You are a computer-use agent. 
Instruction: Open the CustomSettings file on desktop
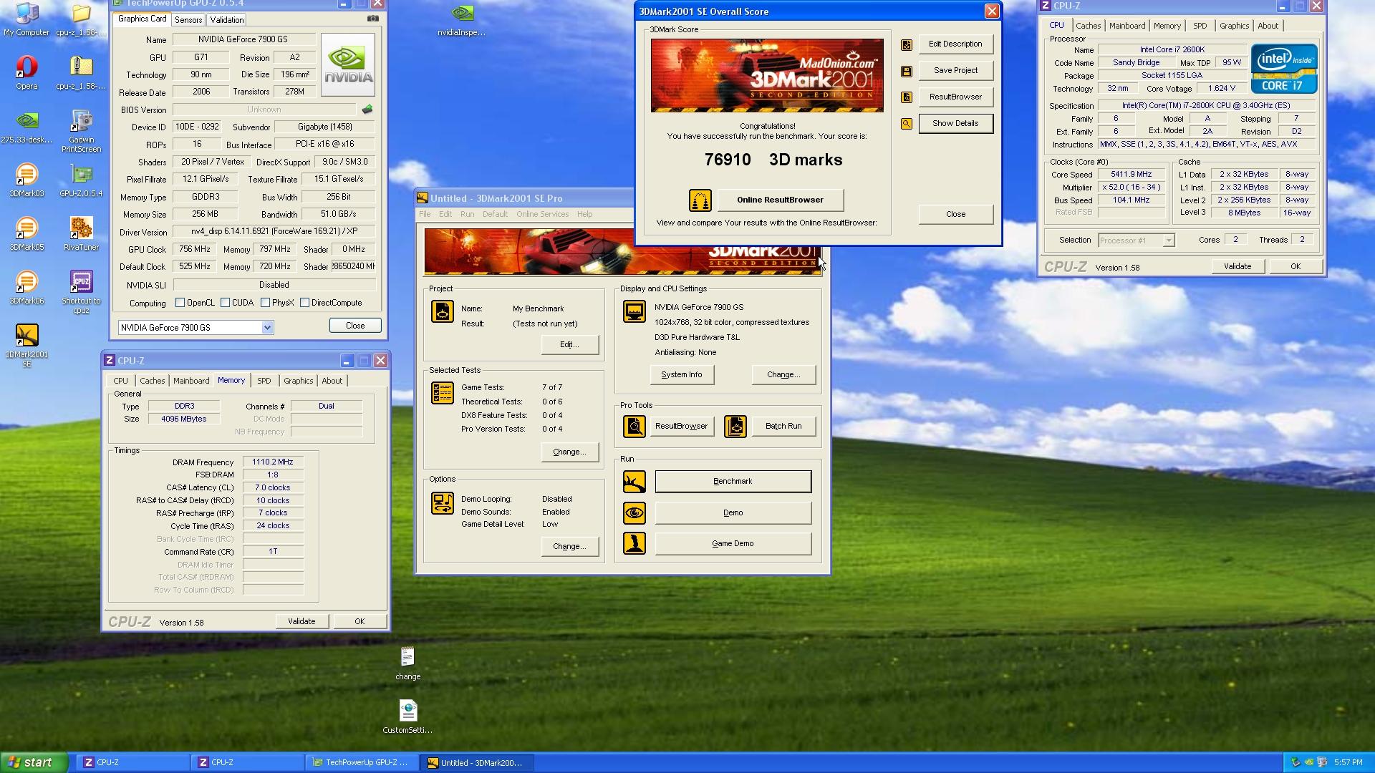[x=407, y=717]
